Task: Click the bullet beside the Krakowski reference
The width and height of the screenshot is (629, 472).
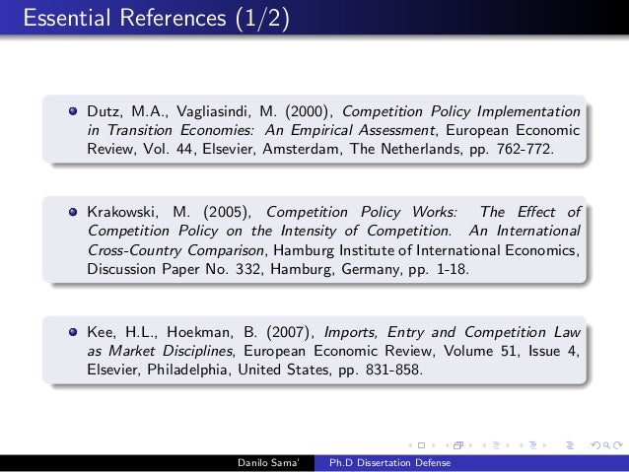Action: tap(73, 211)
